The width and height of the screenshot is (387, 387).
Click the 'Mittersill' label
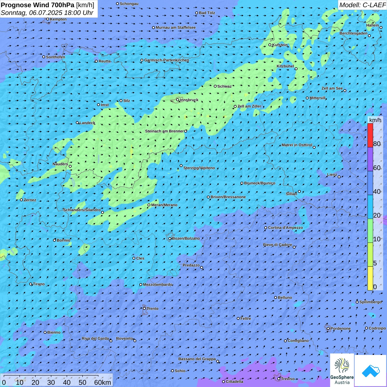point(318,98)
